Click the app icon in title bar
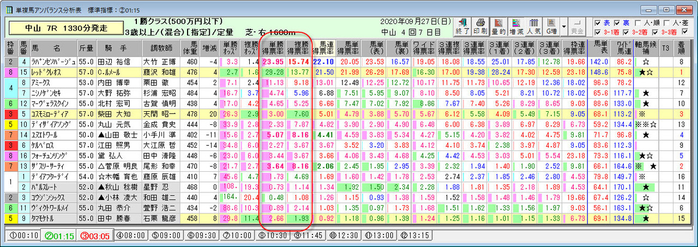This screenshot has height=247, width=698. pyautogui.click(x=9, y=9)
